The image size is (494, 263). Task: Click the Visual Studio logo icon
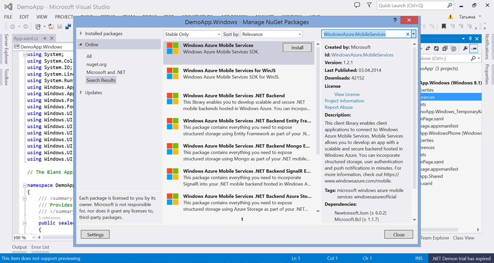point(9,6)
